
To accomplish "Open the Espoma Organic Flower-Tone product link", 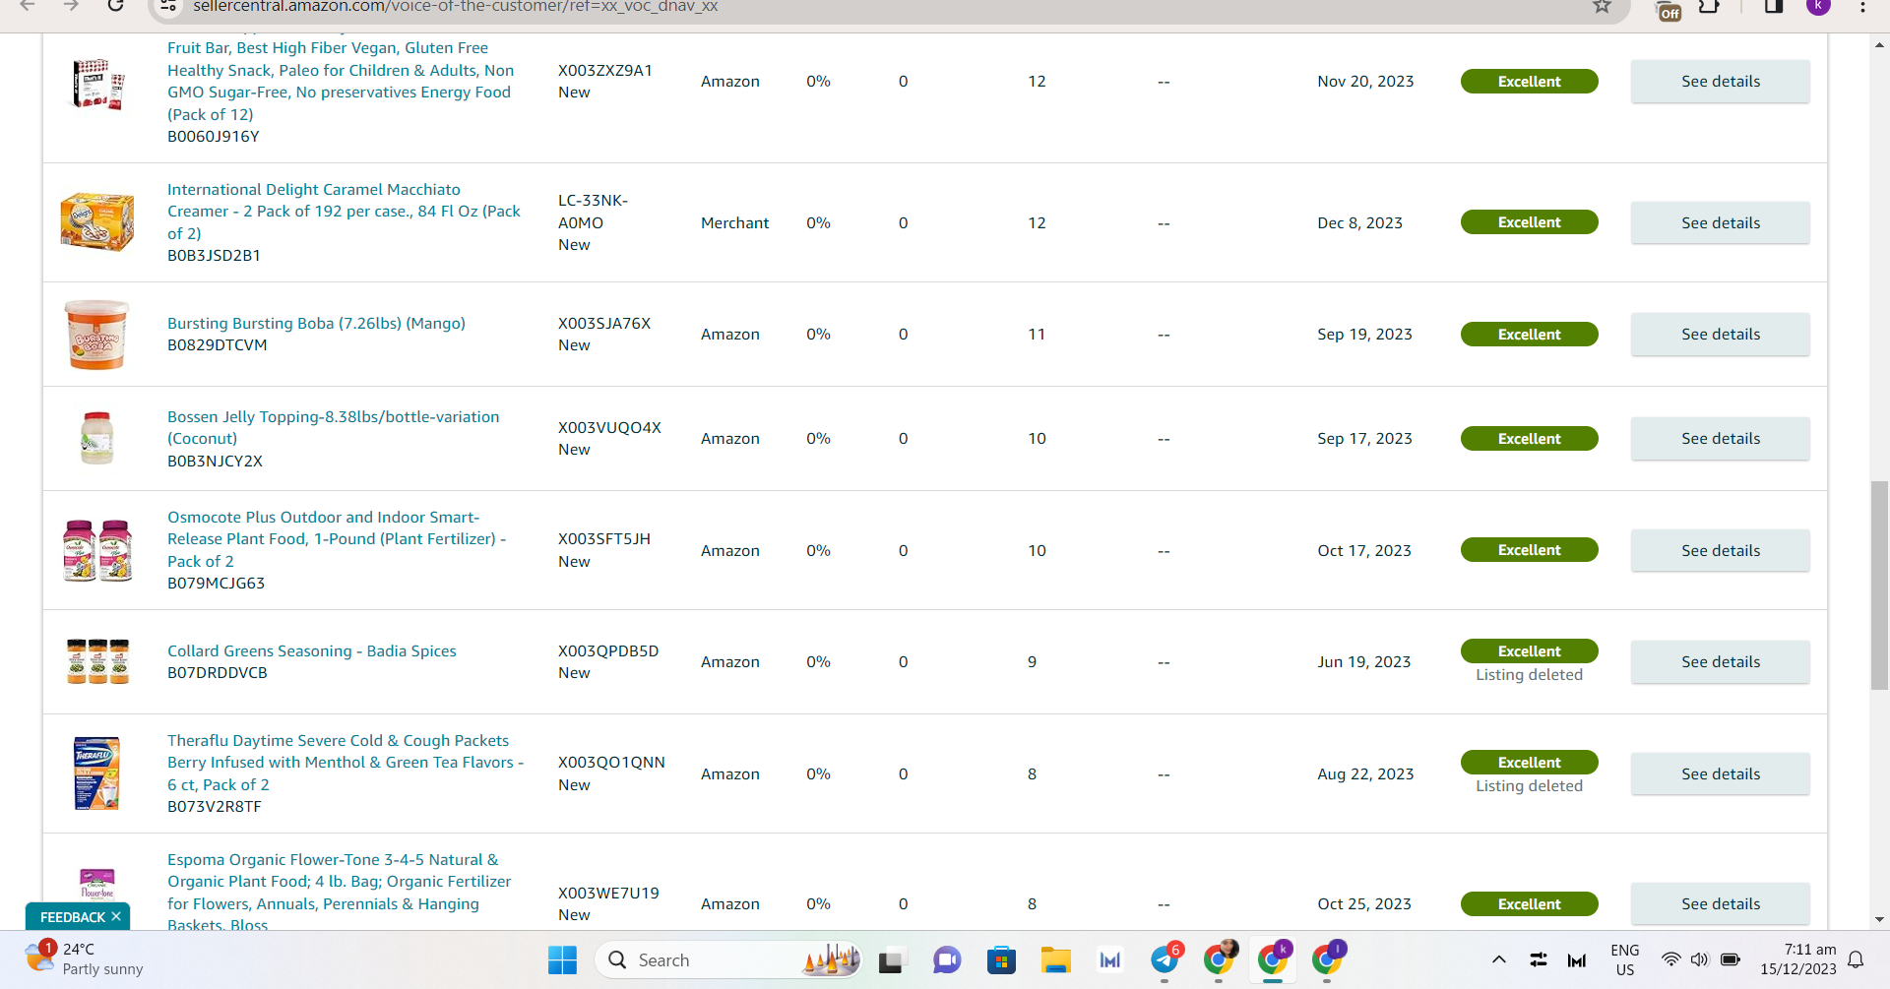I will pos(340,893).
